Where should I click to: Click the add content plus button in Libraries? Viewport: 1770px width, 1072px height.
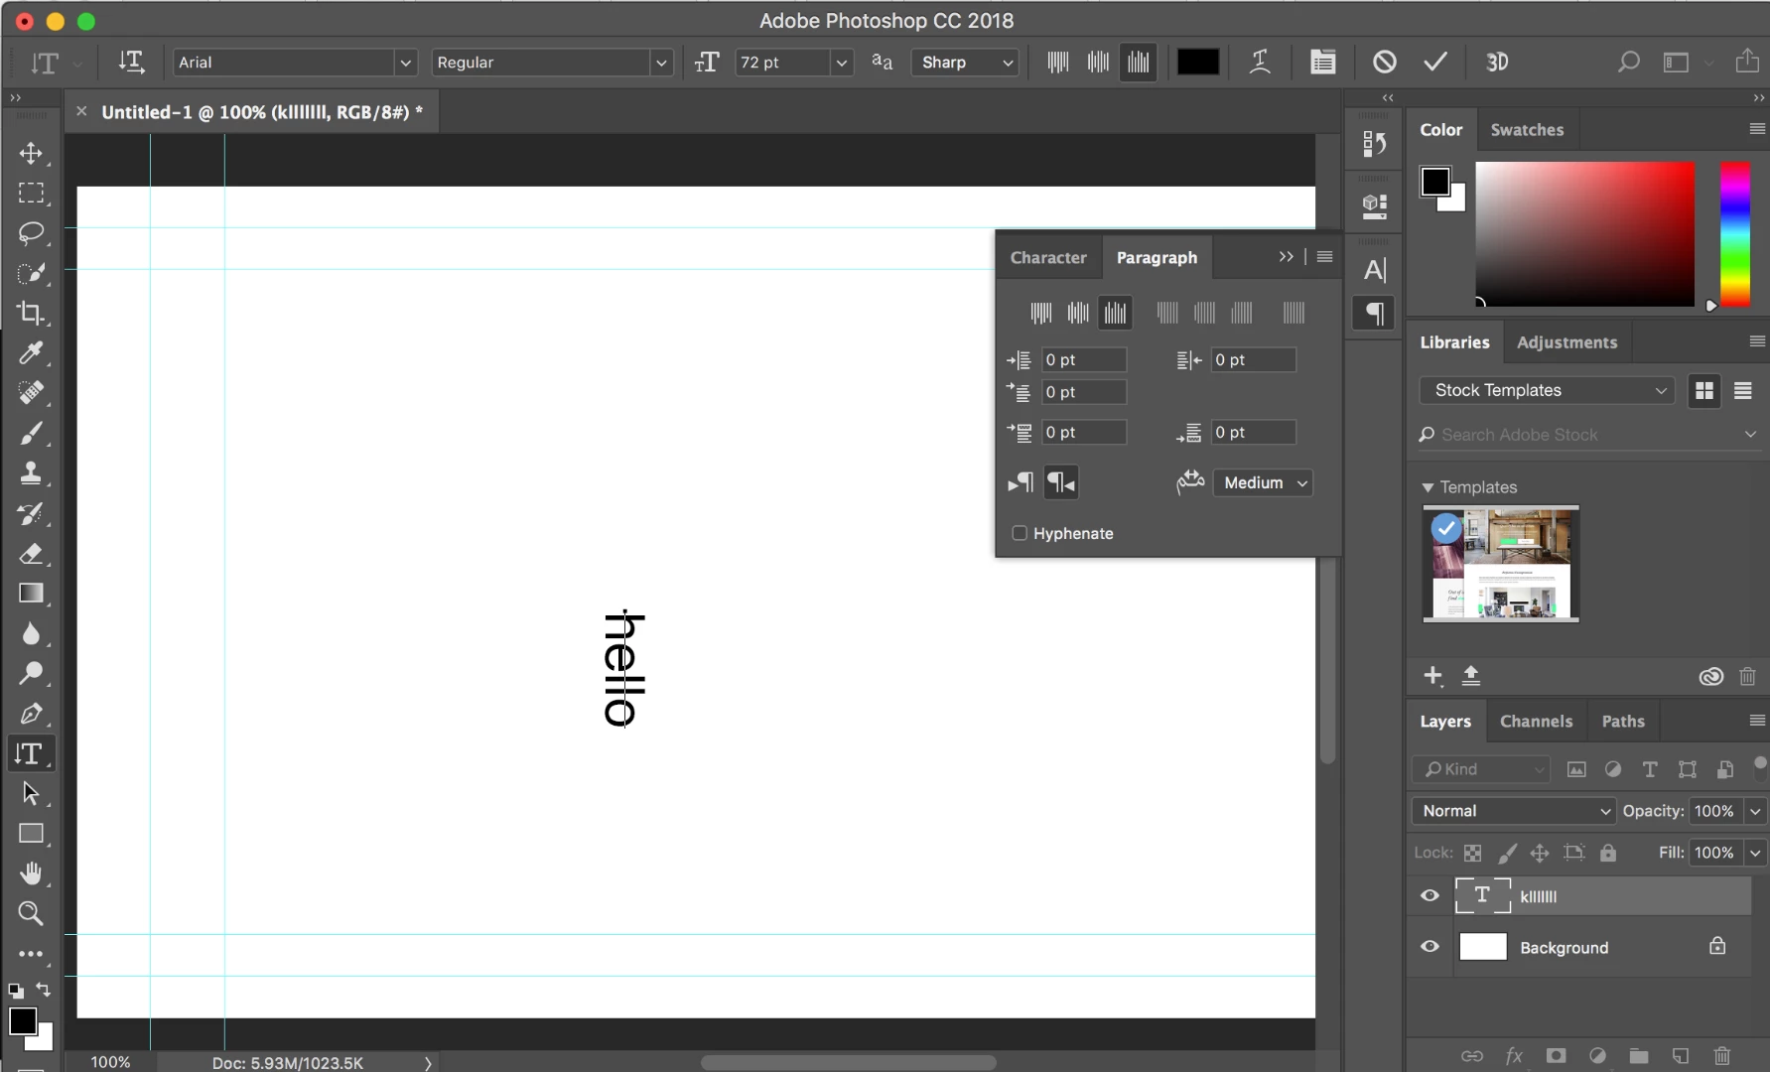pos(1432,676)
